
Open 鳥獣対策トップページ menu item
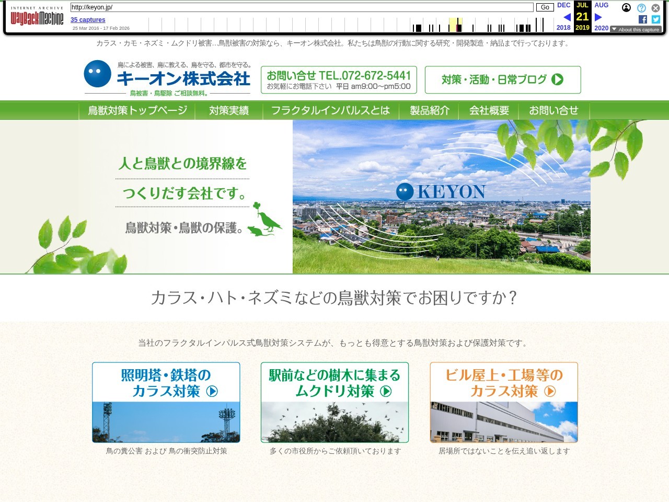[x=137, y=110]
